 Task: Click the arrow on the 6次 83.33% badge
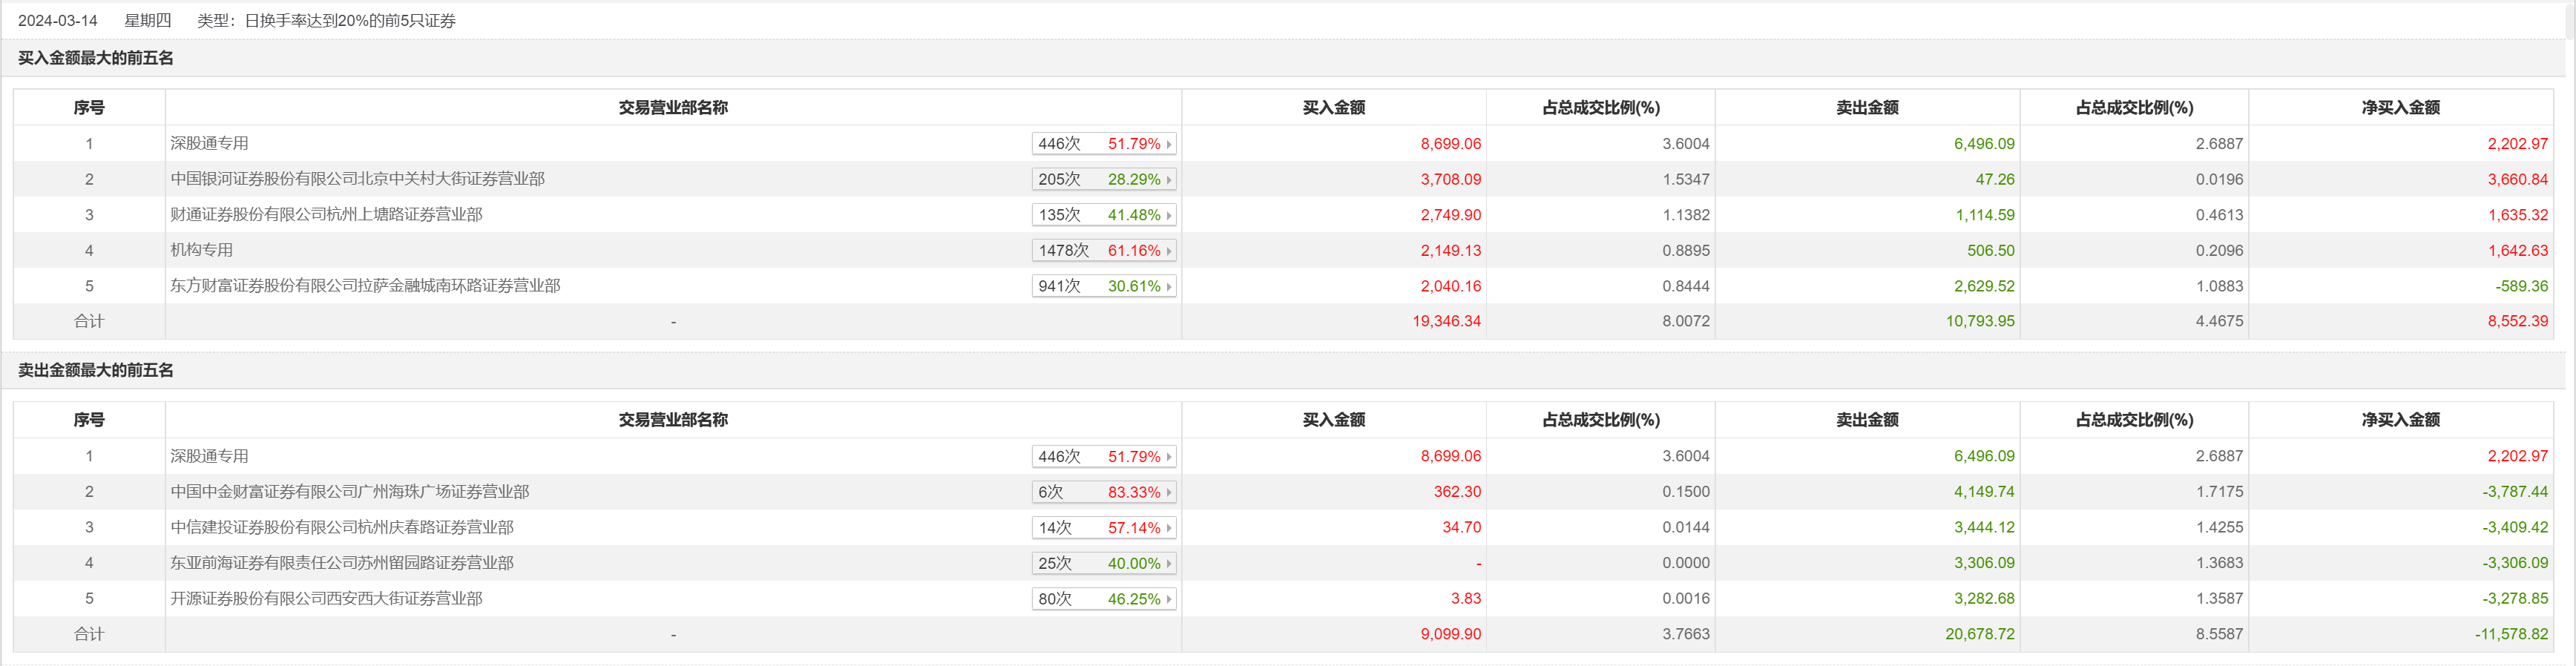(1168, 492)
